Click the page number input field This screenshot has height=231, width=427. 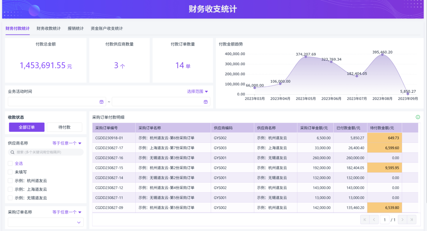[x=384, y=220]
